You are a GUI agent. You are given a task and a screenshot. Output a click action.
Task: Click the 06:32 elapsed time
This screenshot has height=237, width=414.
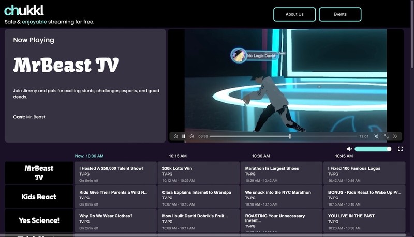point(203,136)
